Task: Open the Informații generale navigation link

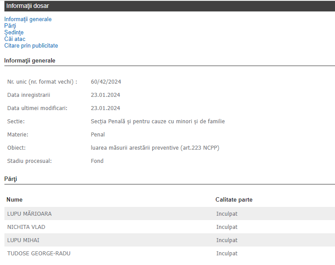Action: click(x=28, y=19)
